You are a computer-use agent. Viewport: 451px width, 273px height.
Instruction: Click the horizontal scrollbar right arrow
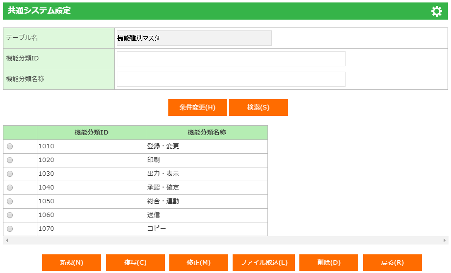click(x=445, y=240)
